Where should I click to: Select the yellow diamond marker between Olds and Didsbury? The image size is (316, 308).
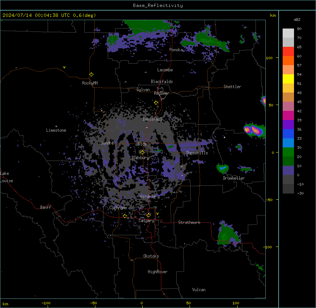click(x=142, y=153)
